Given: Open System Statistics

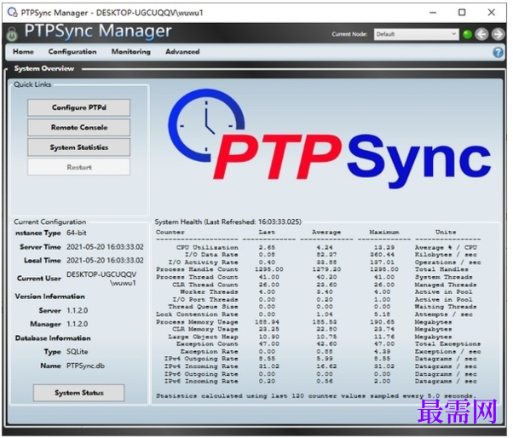Looking at the screenshot, I should [79, 147].
